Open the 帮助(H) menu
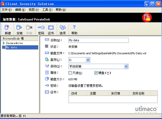Screen dimensions: 162x119 click(x=61, y=10)
